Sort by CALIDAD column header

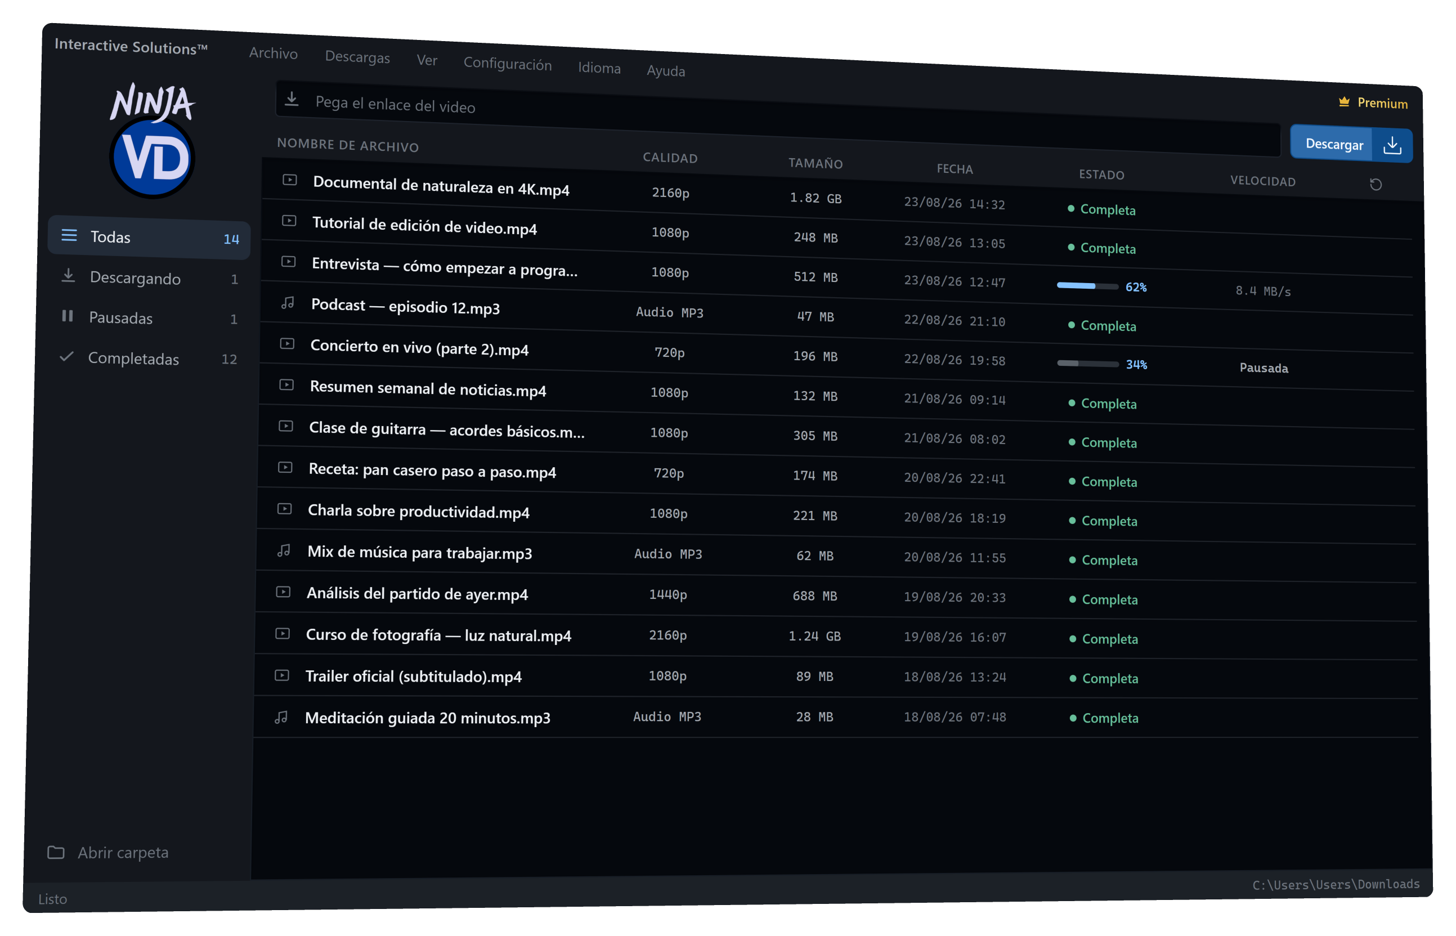tap(670, 158)
